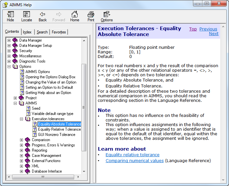The image size is (229, 186).
Task: Expand the Case Management node
Action: click(21, 156)
